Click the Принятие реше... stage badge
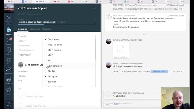Screen dimensions: 194x109 [x=159, y=71]
